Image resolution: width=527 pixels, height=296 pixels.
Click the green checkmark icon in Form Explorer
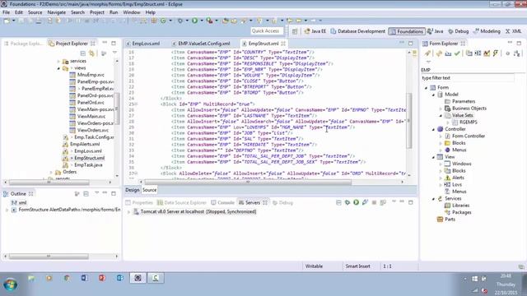click(457, 53)
